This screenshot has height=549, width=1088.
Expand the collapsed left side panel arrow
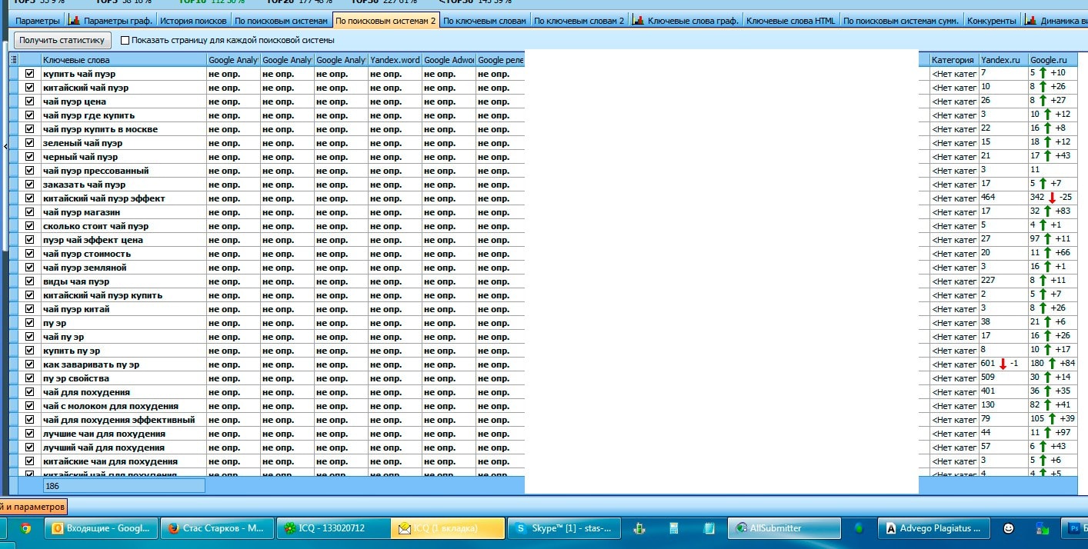(5, 145)
